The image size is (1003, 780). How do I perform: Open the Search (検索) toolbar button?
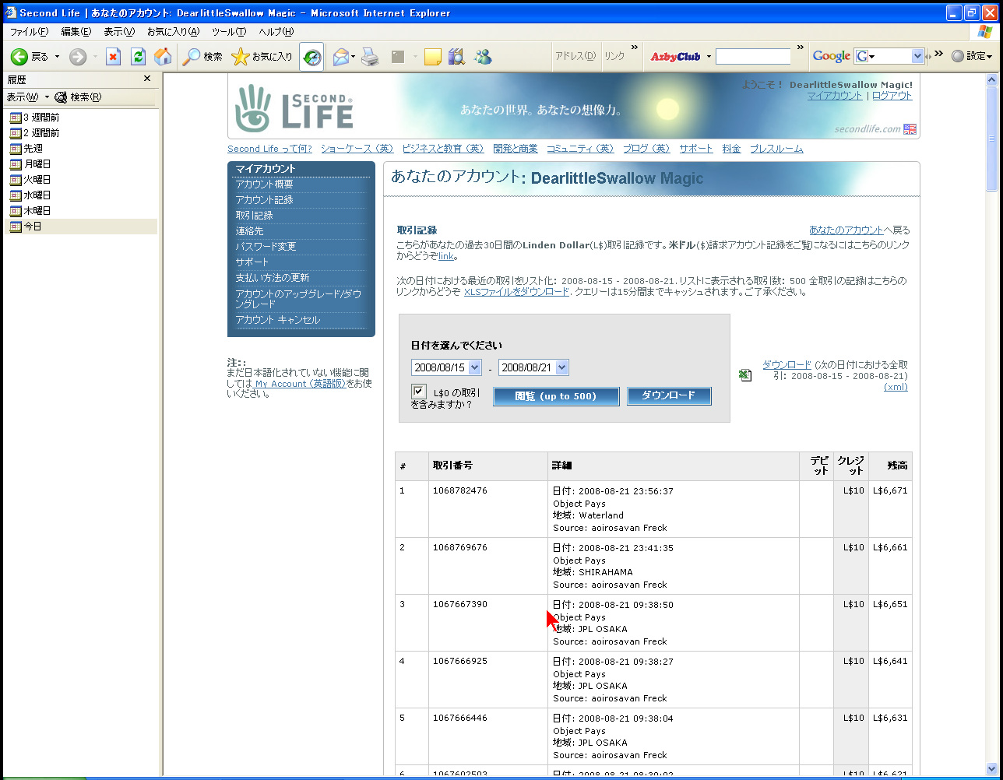[x=202, y=57]
